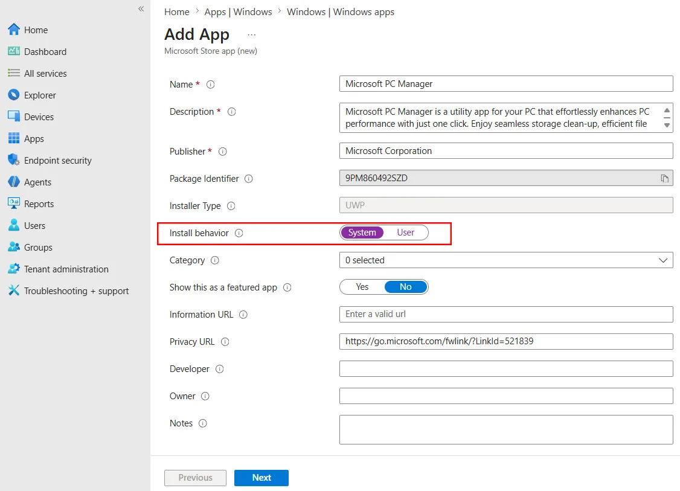Click into the Owner input field

pos(506,396)
